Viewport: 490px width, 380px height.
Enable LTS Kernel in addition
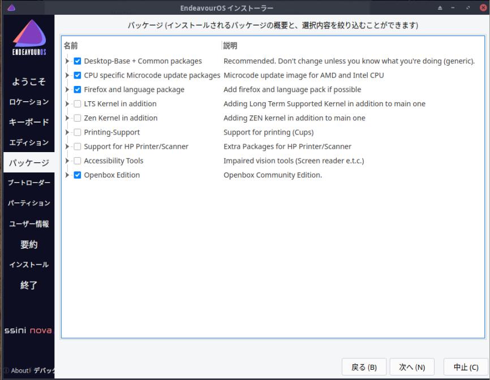coord(77,103)
